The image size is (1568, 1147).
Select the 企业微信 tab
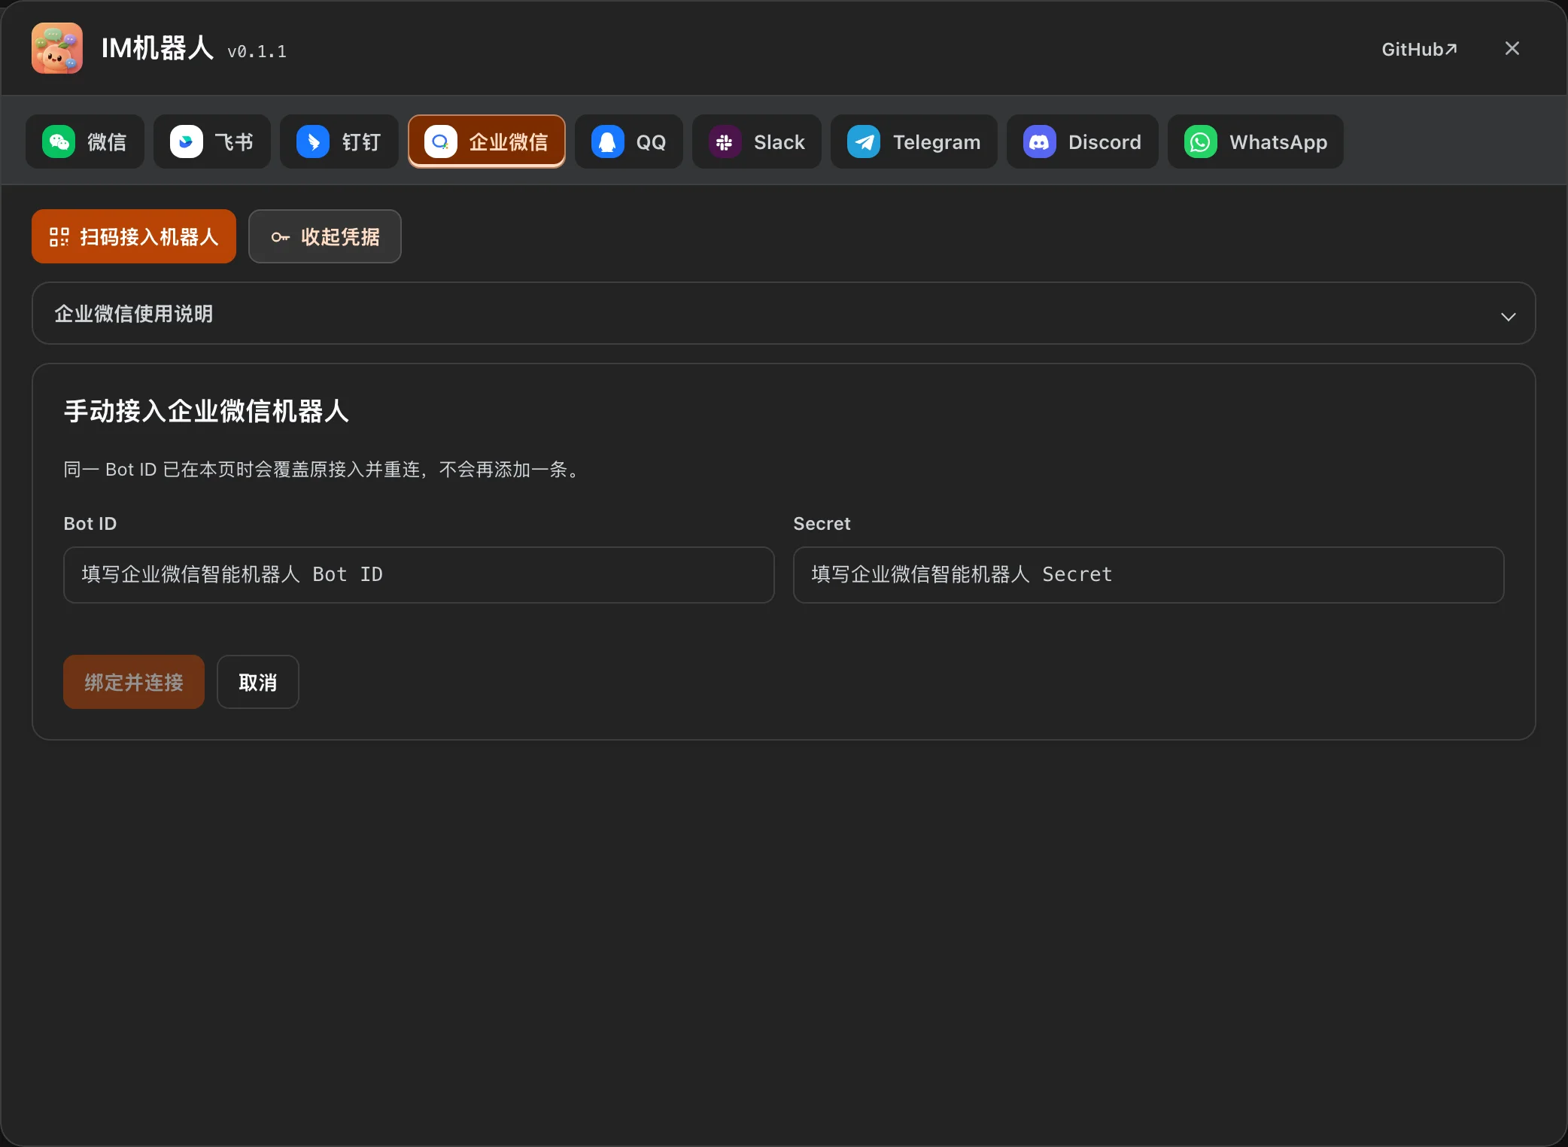click(487, 141)
